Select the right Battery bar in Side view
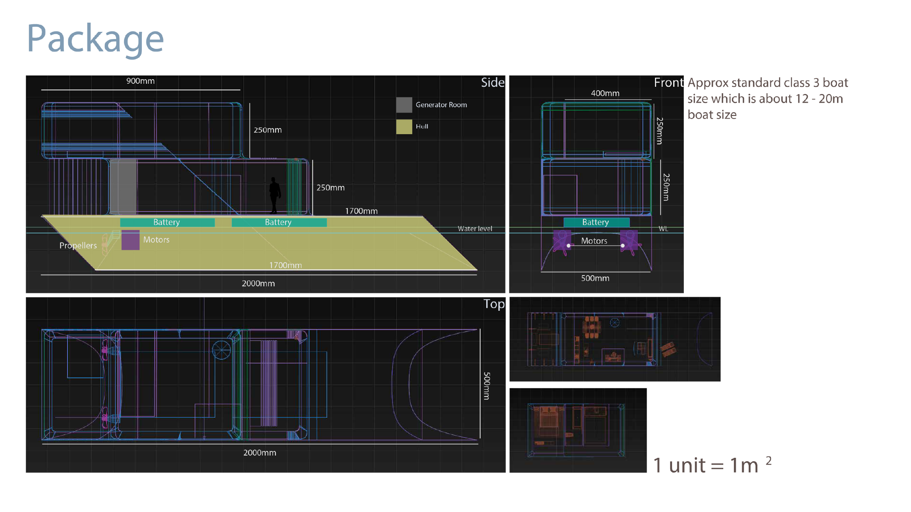911x512 pixels. coord(279,222)
